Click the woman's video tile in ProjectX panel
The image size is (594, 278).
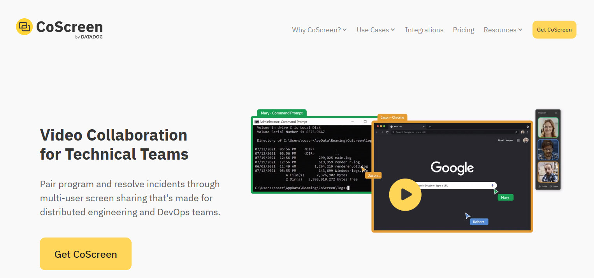click(548, 127)
